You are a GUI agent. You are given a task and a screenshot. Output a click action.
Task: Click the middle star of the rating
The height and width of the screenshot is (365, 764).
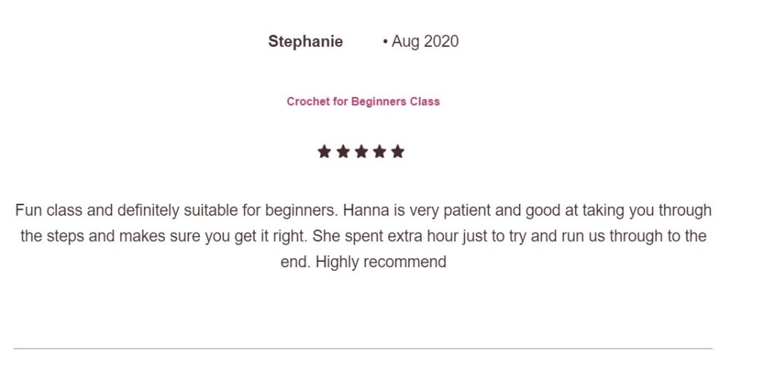[361, 152]
